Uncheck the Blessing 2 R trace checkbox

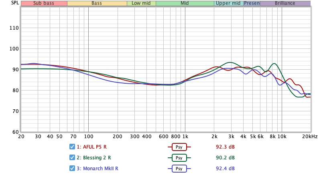pos(72,157)
